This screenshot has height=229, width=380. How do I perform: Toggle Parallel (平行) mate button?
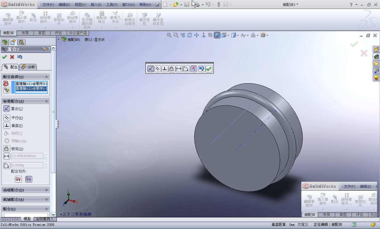coord(7,118)
